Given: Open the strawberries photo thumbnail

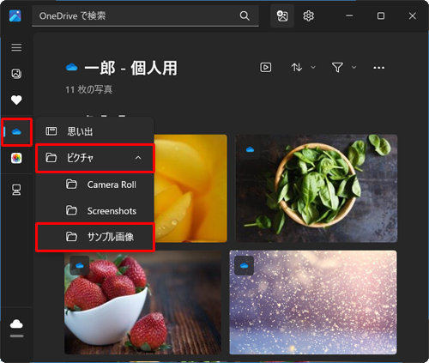Looking at the screenshot, I should (142, 302).
